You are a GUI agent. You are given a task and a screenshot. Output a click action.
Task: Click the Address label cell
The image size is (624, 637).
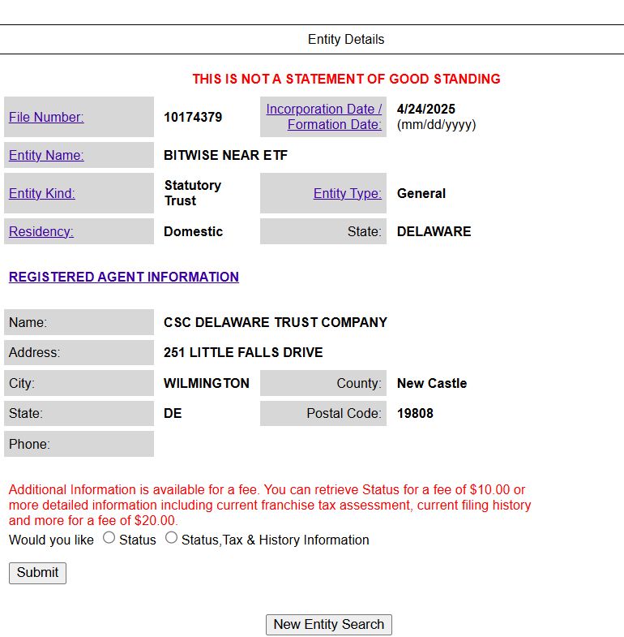click(x=79, y=353)
